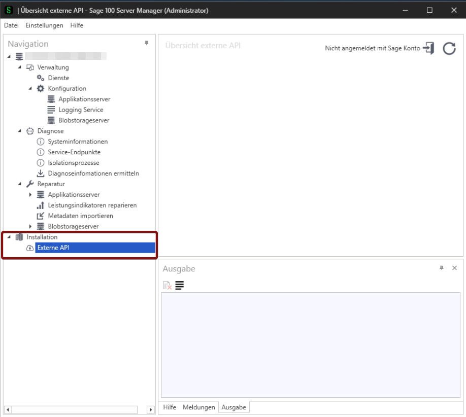Screen dimensions: 466x417
Task: Click the Logging Service lines icon
Action: pyautogui.click(x=51, y=110)
